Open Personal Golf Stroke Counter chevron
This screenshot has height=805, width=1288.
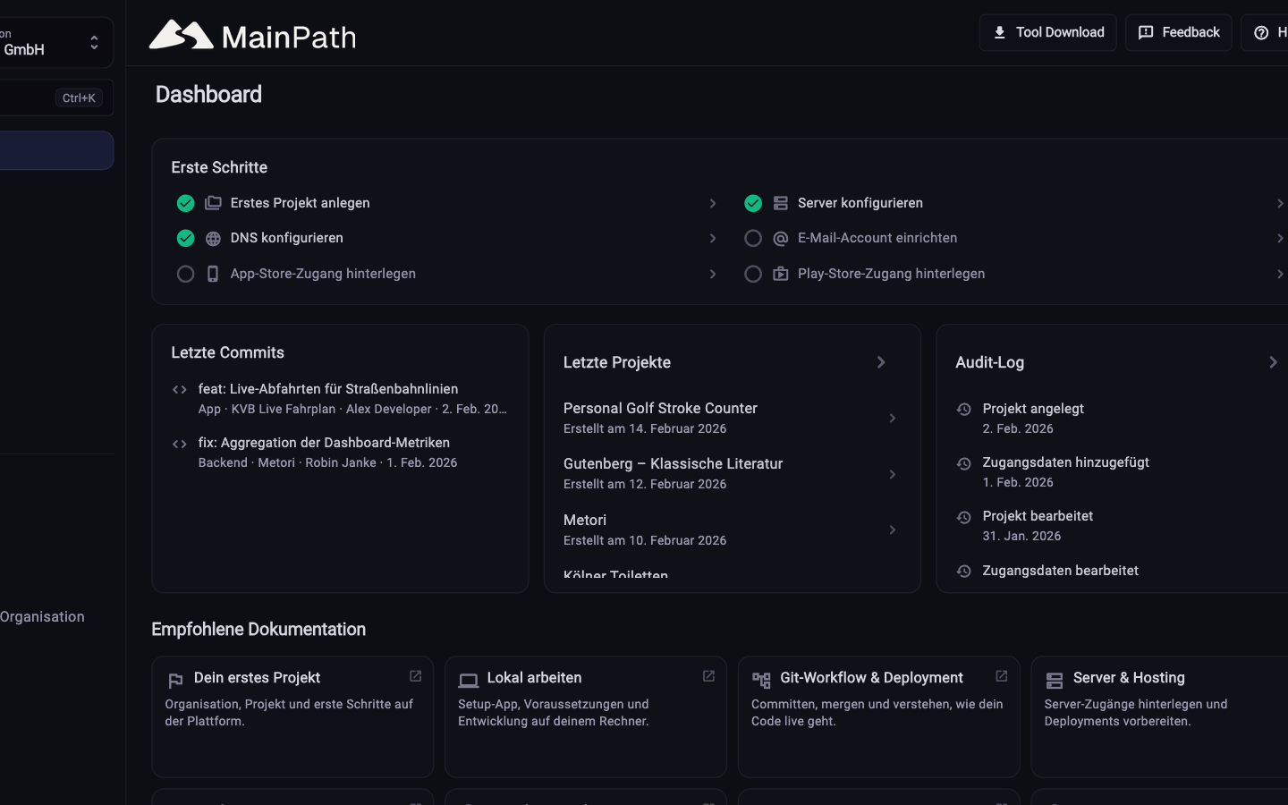[x=893, y=418]
